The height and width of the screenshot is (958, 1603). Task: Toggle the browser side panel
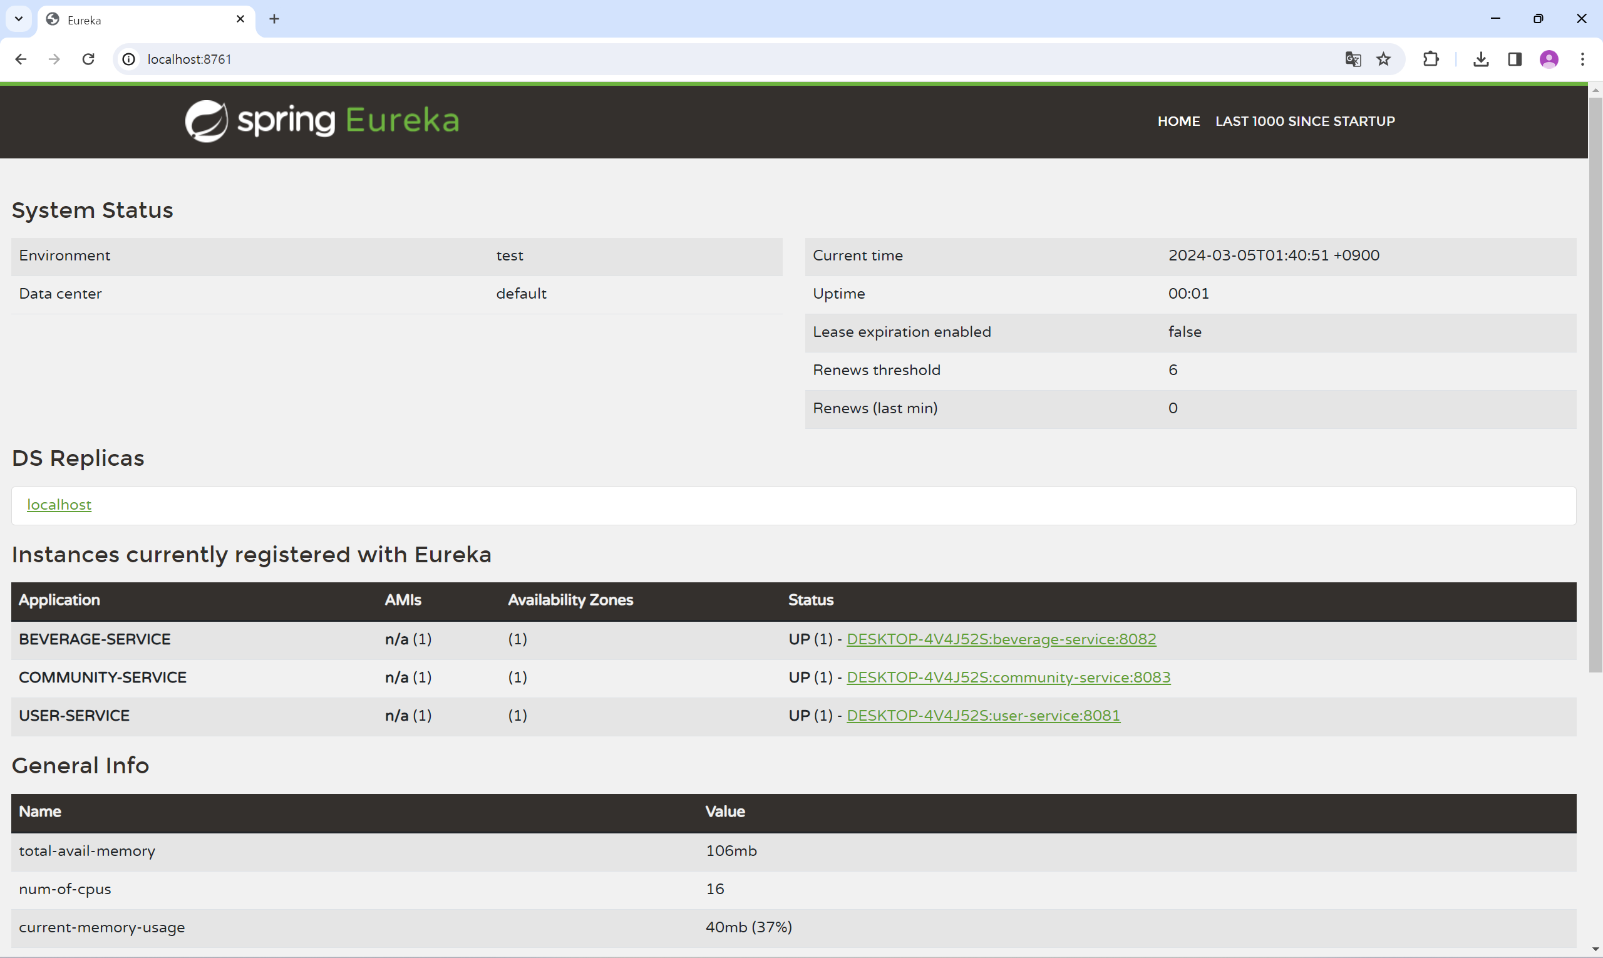click(x=1515, y=59)
